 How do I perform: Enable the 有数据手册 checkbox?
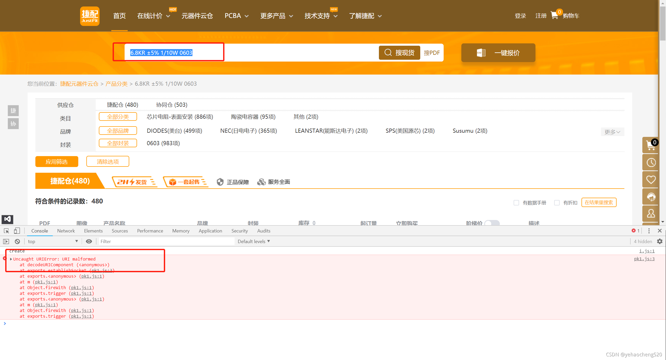(x=516, y=203)
